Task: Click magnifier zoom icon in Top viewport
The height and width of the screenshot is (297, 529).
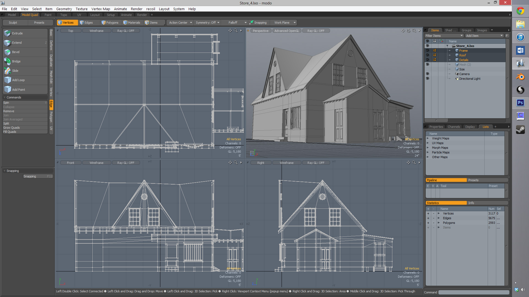Action: tap(236, 31)
